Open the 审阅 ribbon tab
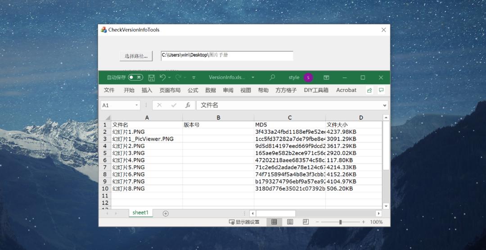Screen dimensions: 486x250 point(228,90)
